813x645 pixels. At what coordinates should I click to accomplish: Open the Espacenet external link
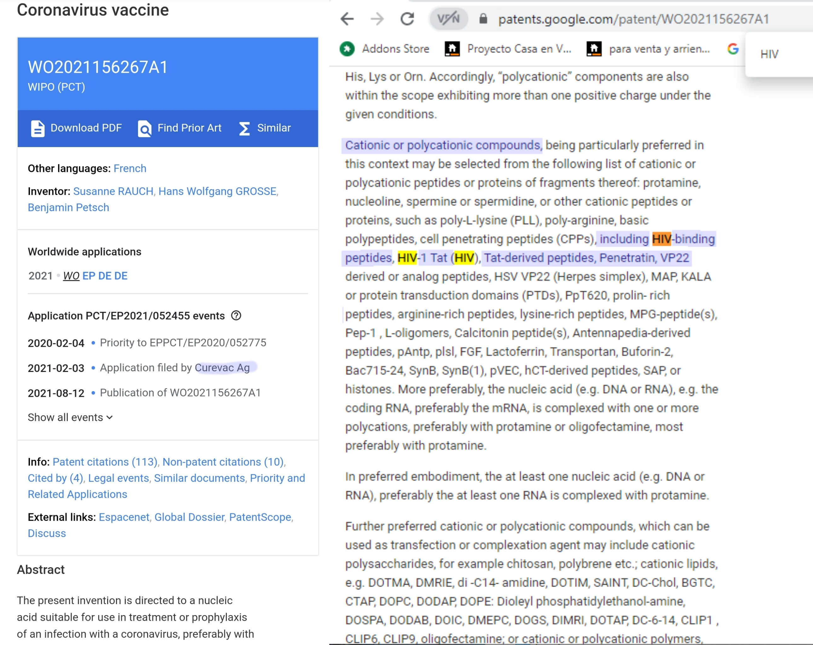pos(124,517)
